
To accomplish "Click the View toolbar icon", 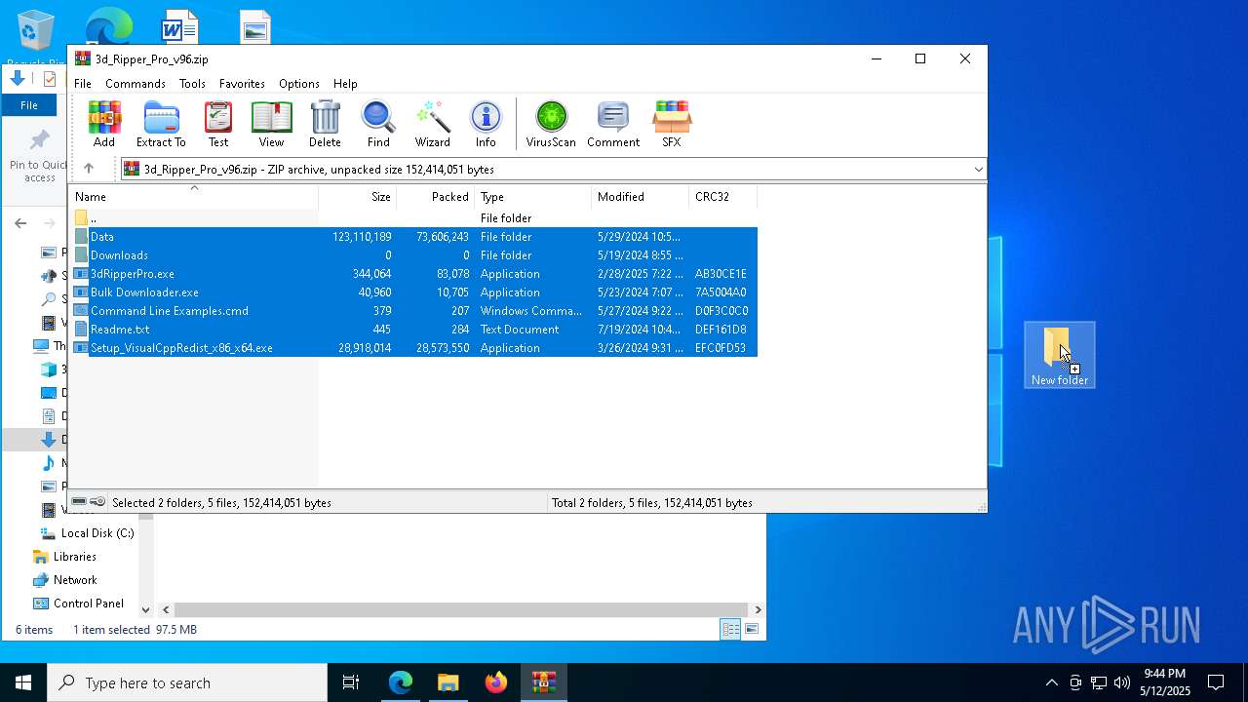I will pyautogui.click(x=271, y=124).
